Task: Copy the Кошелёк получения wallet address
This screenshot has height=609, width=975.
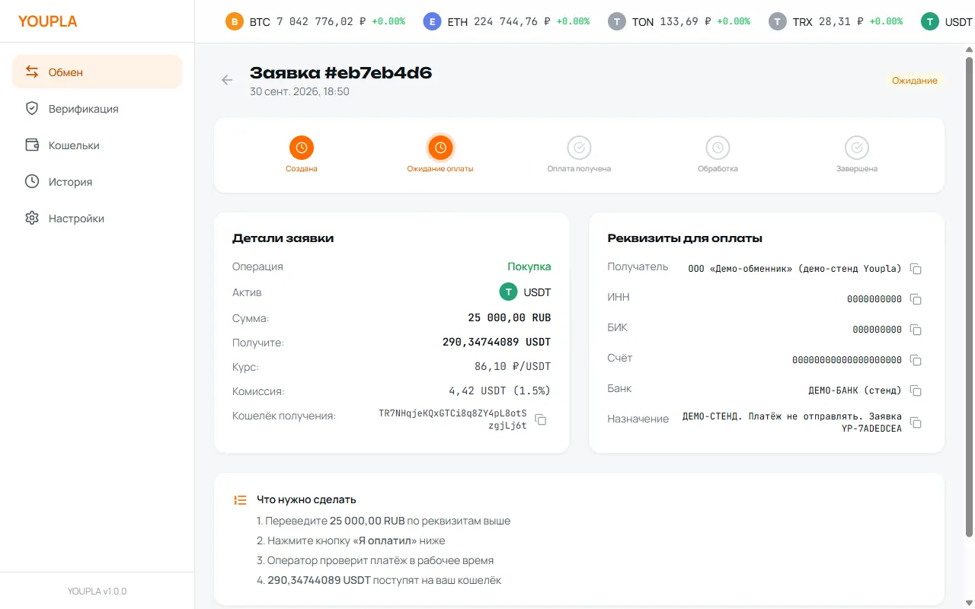Action: pyautogui.click(x=541, y=419)
